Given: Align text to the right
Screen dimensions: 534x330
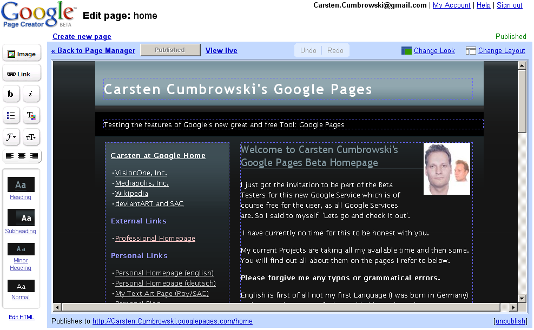Looking at the screenshot, I should pyautogui.click(x=34, y=156).
